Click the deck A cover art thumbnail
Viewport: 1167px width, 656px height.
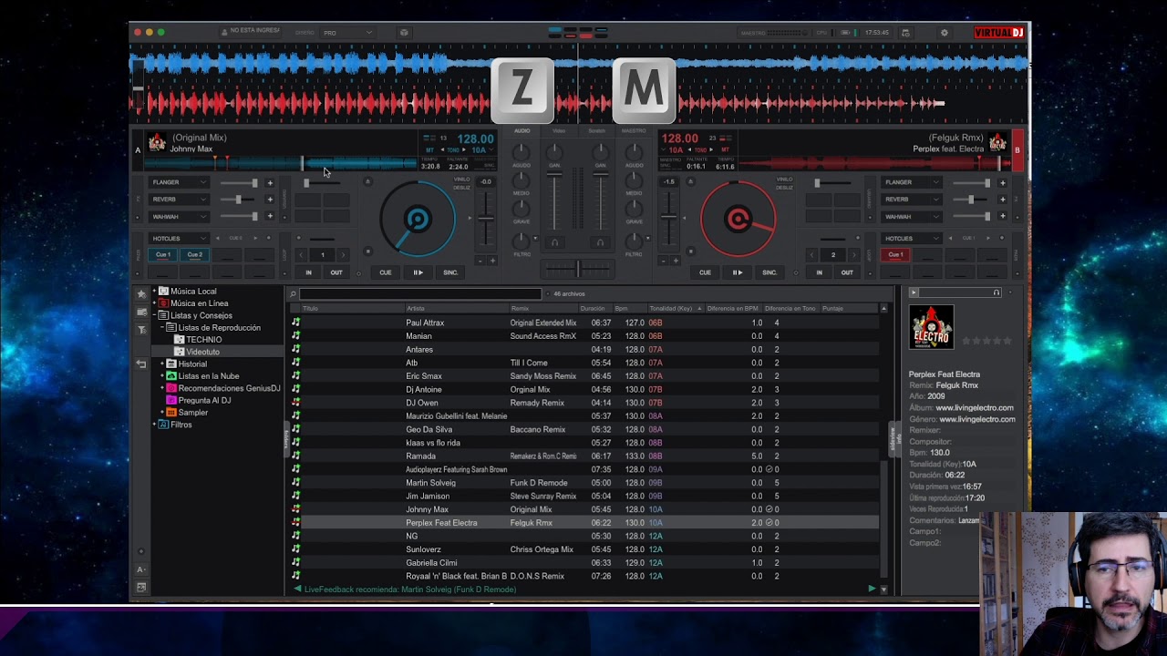157,143
